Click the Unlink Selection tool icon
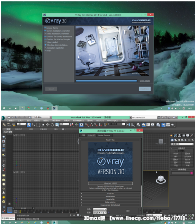This screenshot has width=195, height=224. [x=9, y=125]
